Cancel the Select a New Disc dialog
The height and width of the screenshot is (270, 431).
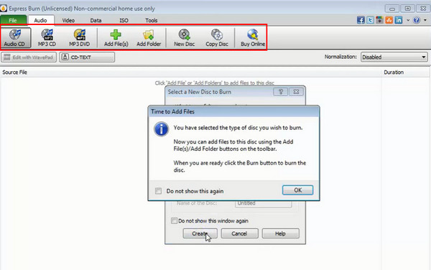239,233
